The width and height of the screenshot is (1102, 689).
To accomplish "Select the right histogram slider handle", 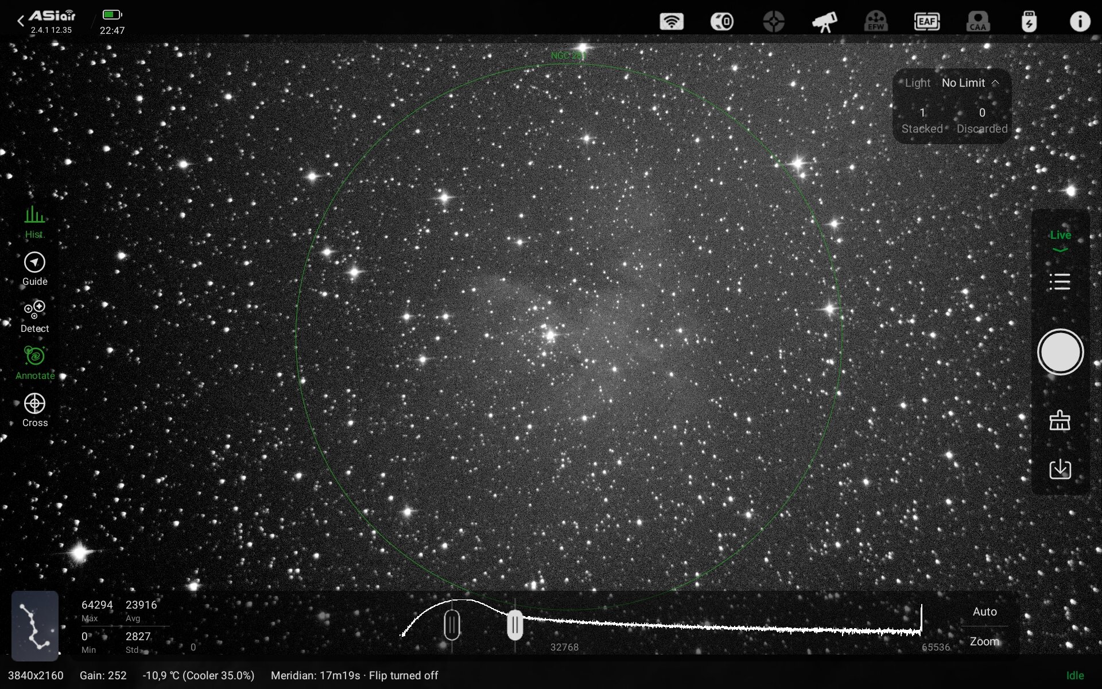I will click(x=515, y=625).
